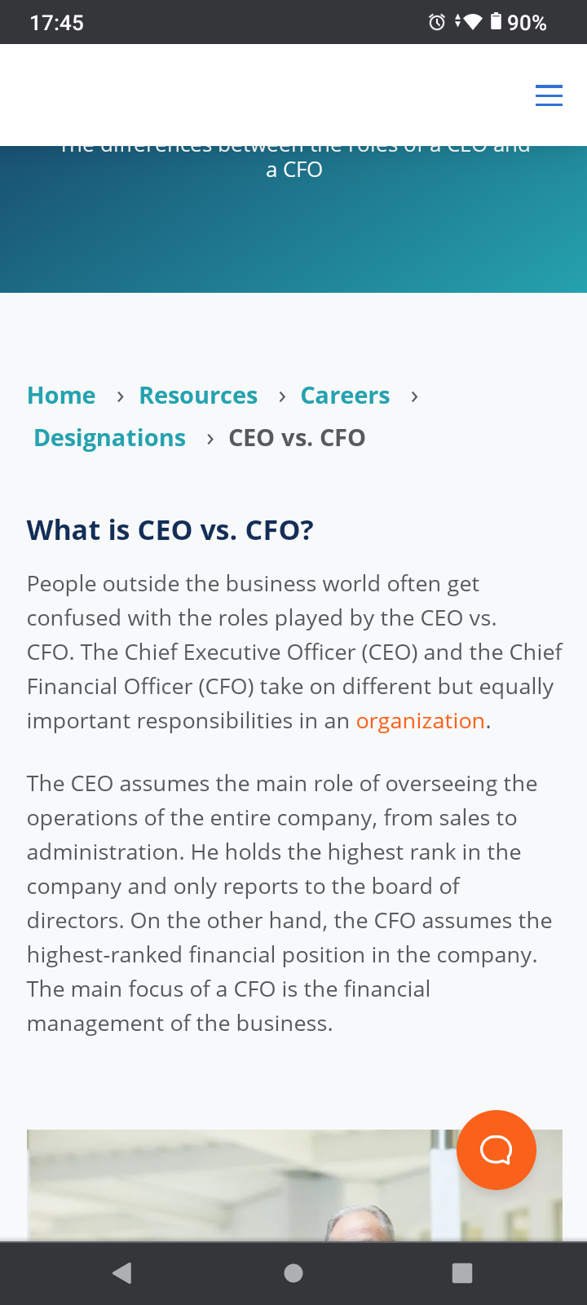This screenshot has width=587, height=1305.
Task: Click the chevron after Home breadcrumb
Action: [121, 396]
